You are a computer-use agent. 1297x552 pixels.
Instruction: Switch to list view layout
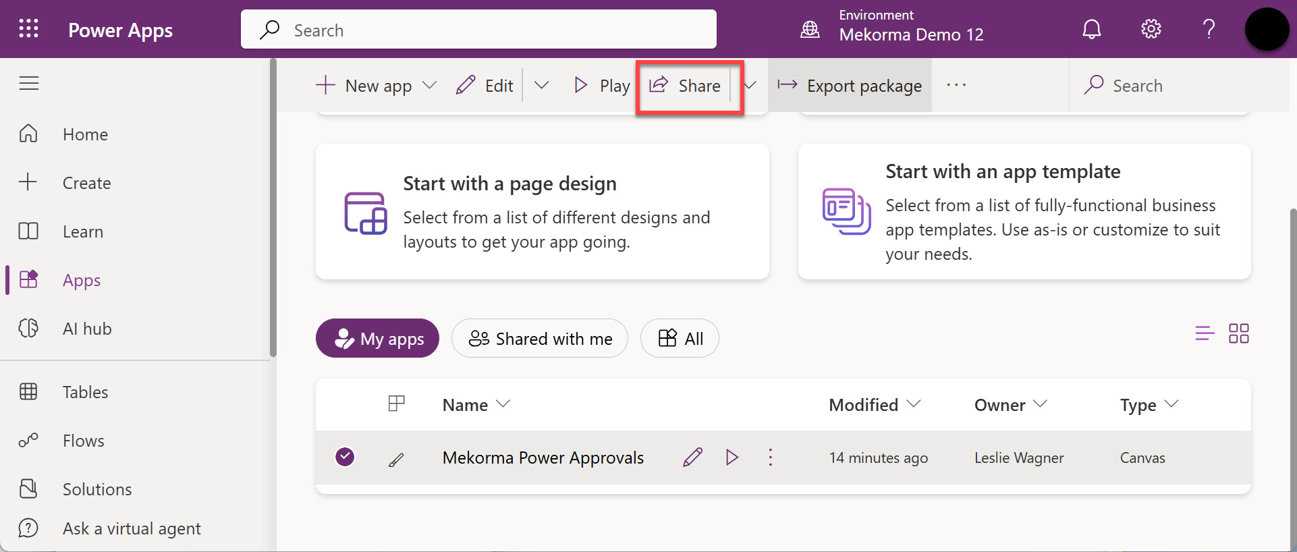click(1204, 333)
